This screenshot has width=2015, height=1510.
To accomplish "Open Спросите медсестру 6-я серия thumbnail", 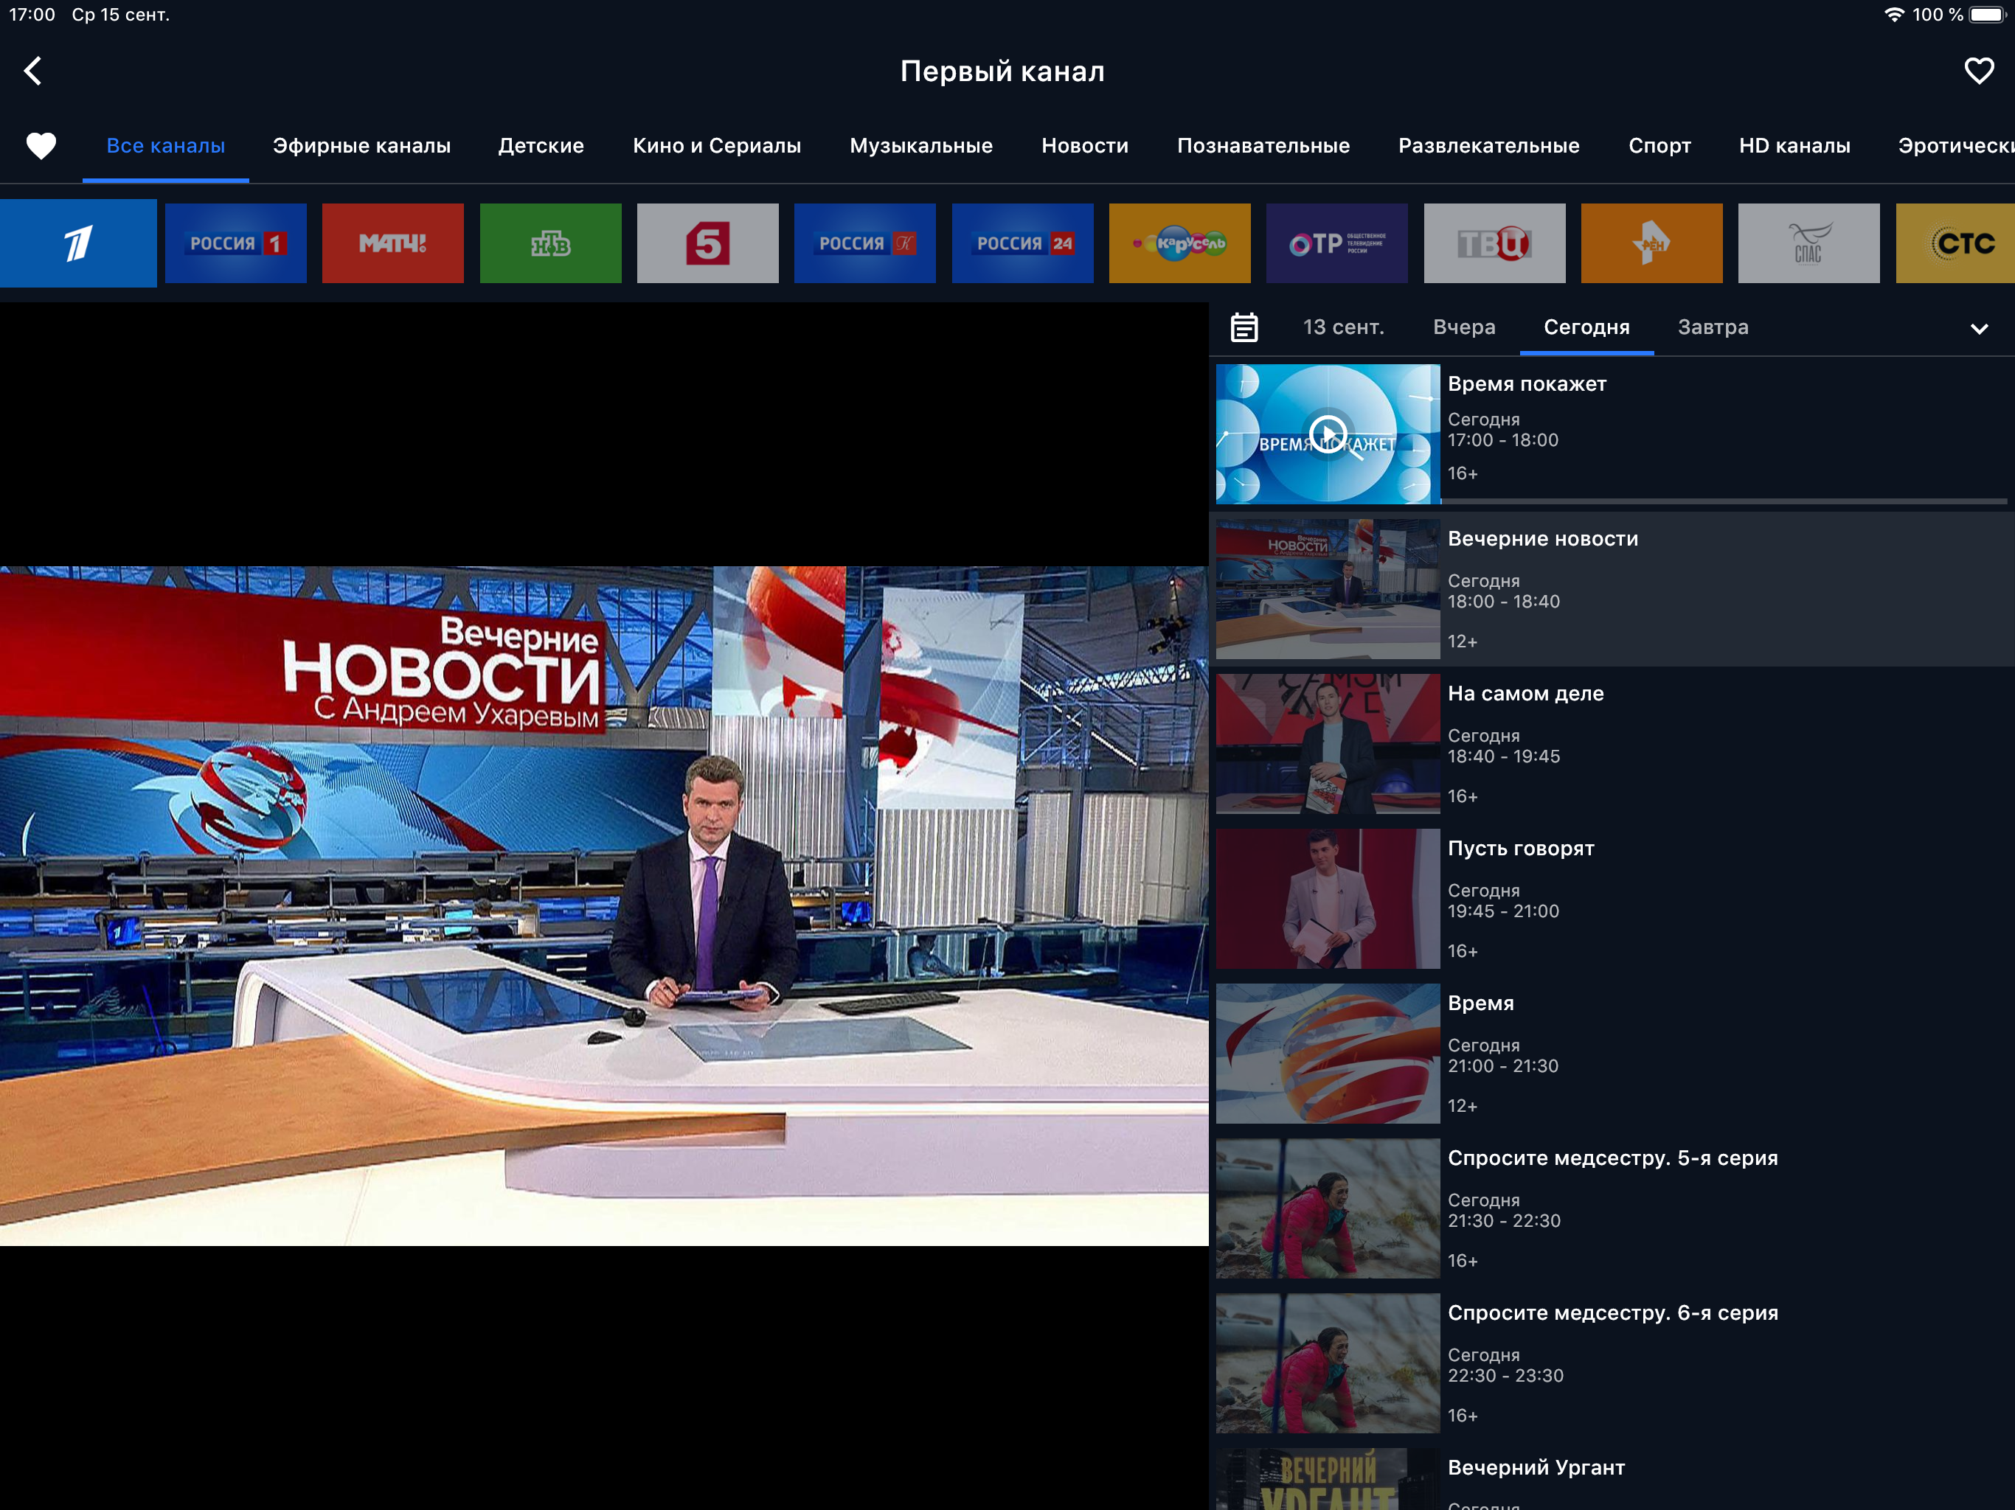I will [1328, 1363].
